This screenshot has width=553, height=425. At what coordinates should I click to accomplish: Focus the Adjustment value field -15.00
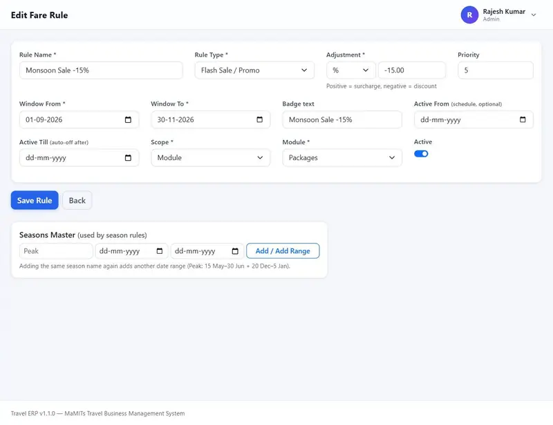412,70
